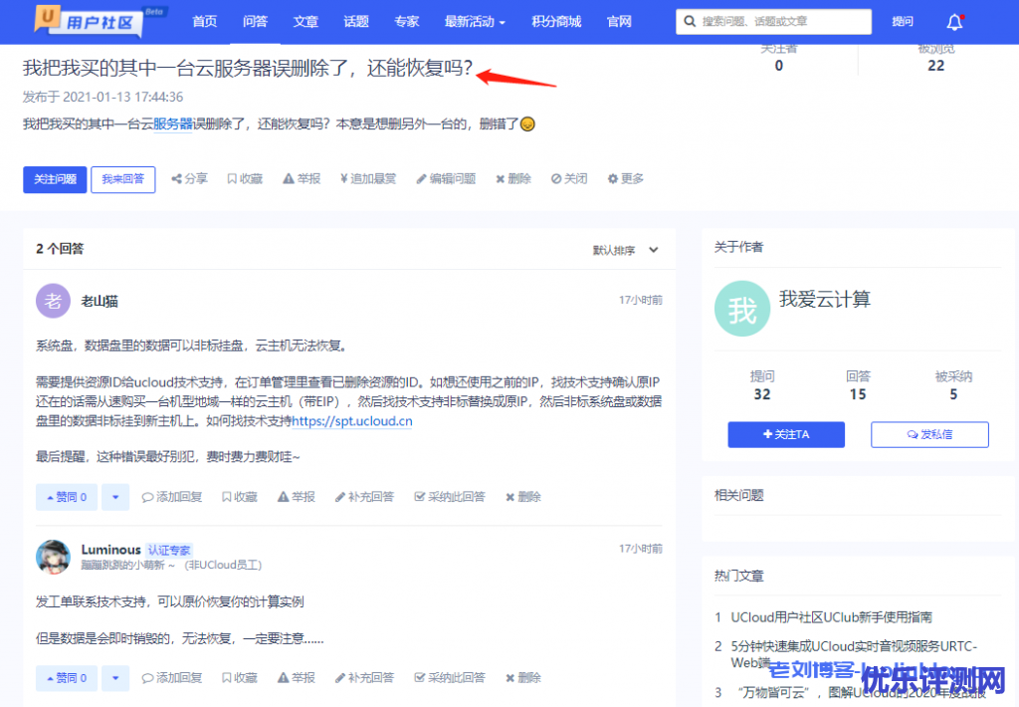Image resolution: width=1019 pixels, height=707 pixels.
Task: Accept Luminous's answer via 采纳此回答
Action: click(450, 678)
